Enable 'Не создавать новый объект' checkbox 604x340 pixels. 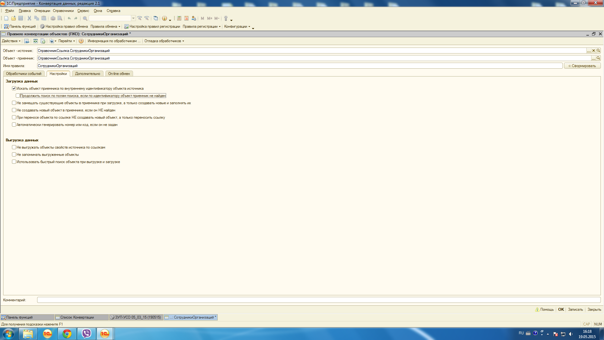[x=14, y=110]
